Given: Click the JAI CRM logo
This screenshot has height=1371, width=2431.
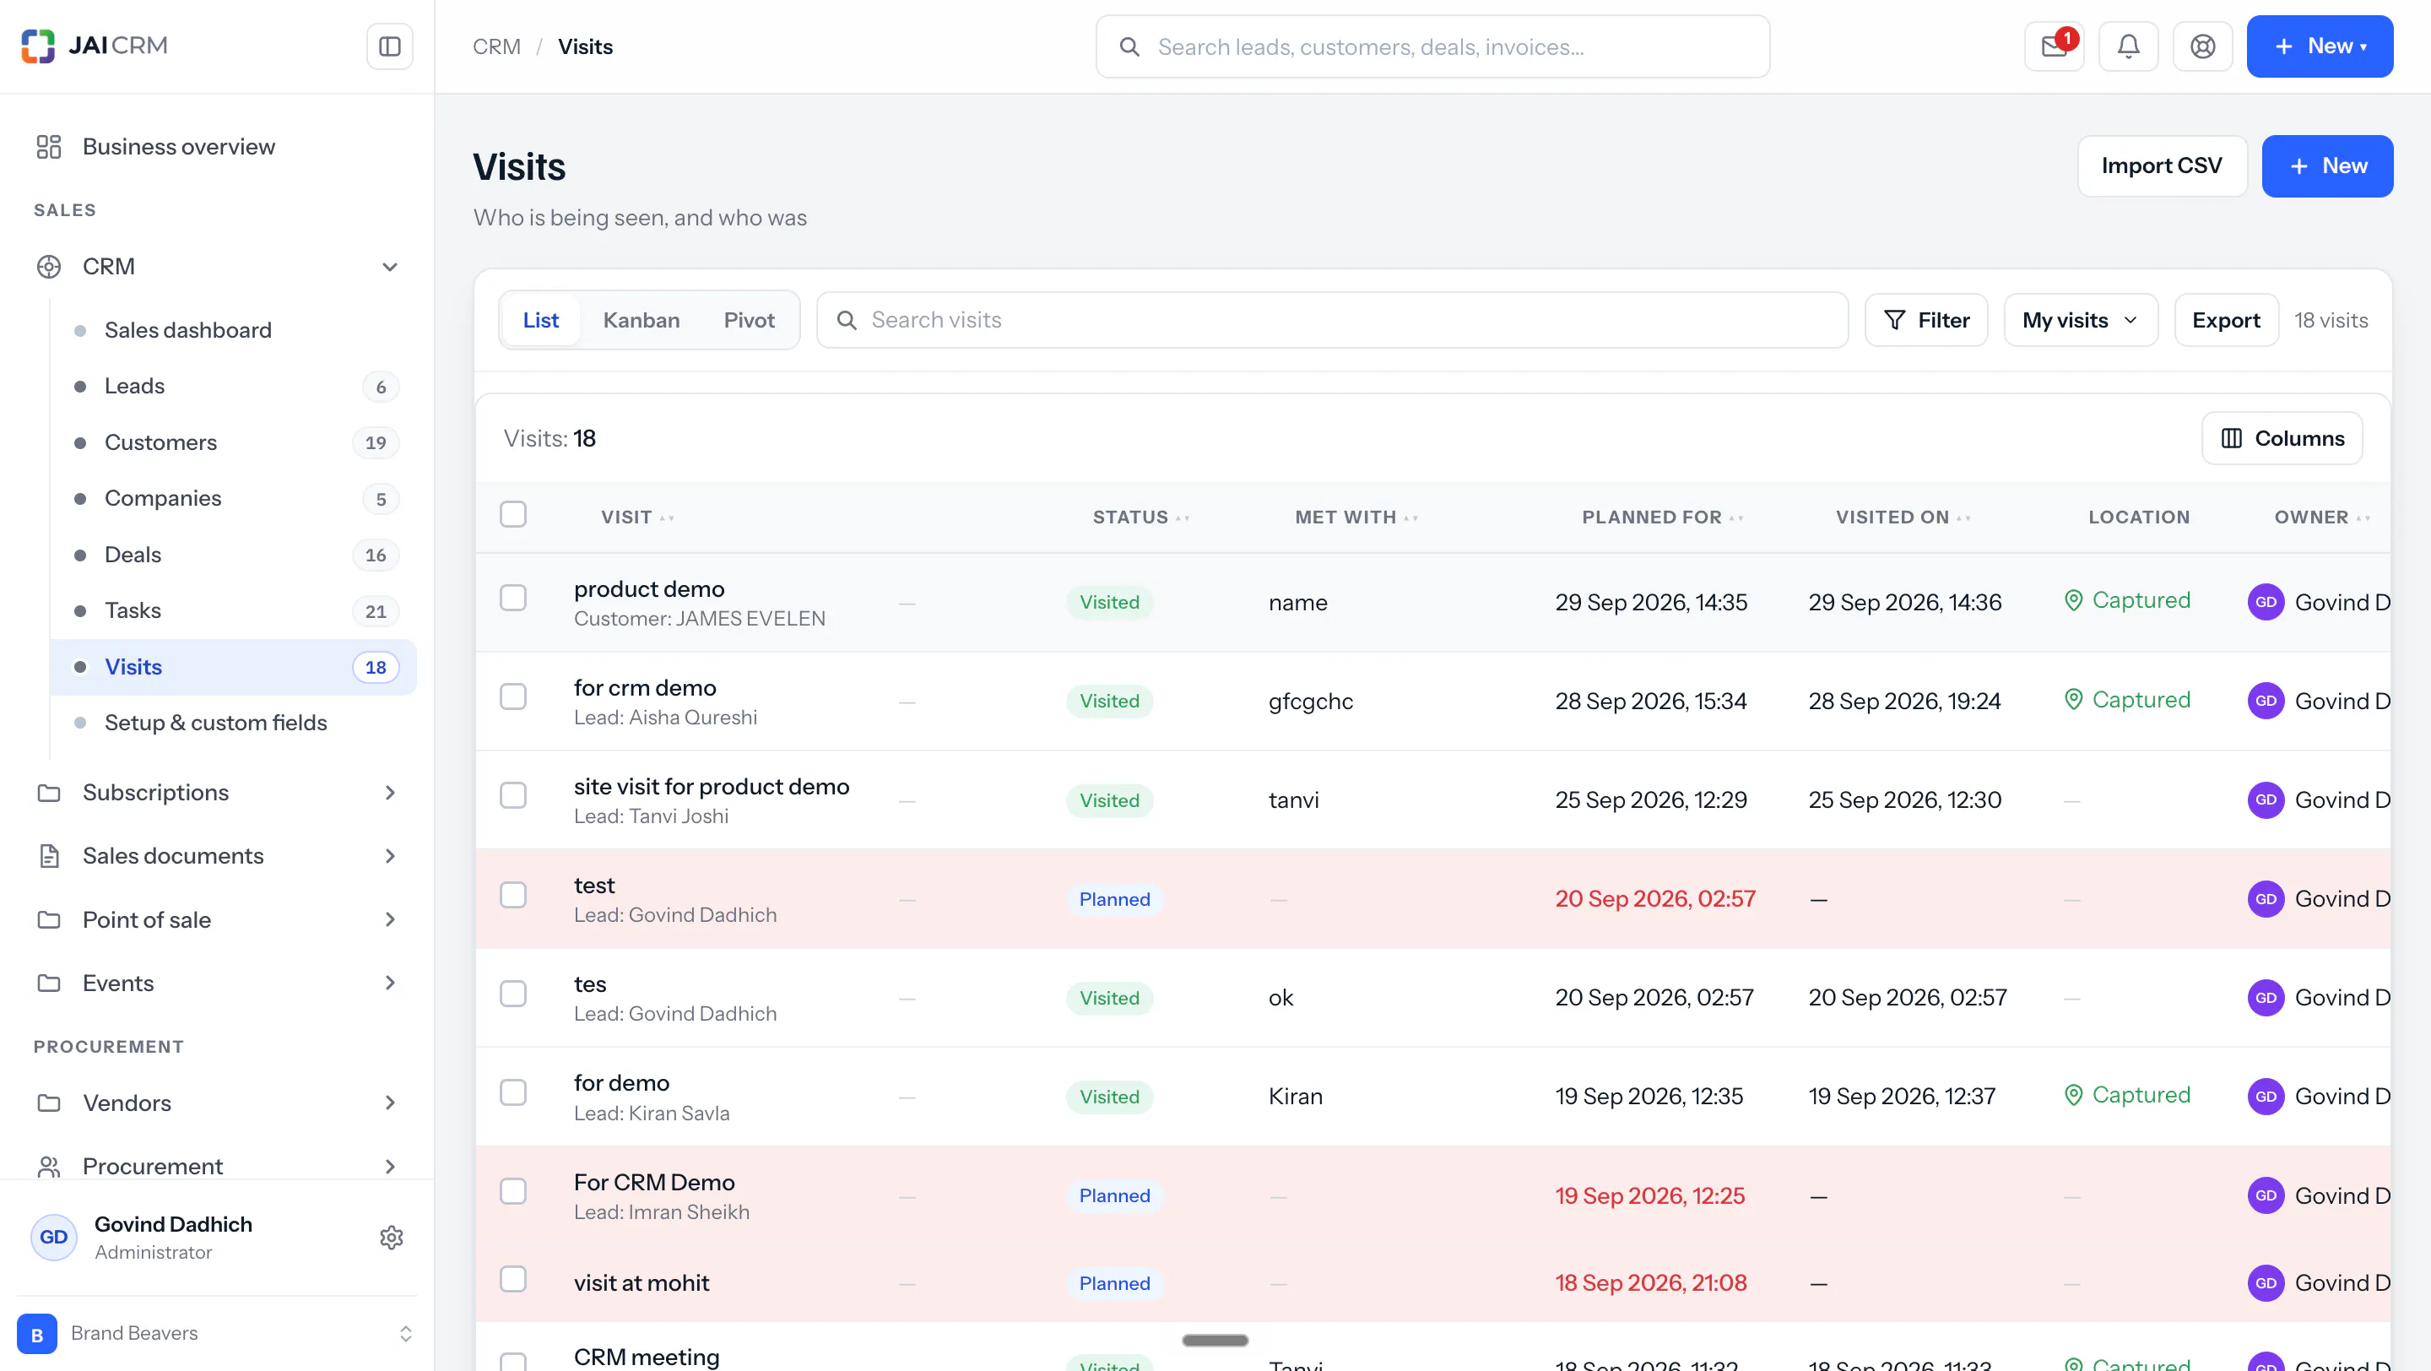Looking at the screenshot, I should (x=95, y=46).
